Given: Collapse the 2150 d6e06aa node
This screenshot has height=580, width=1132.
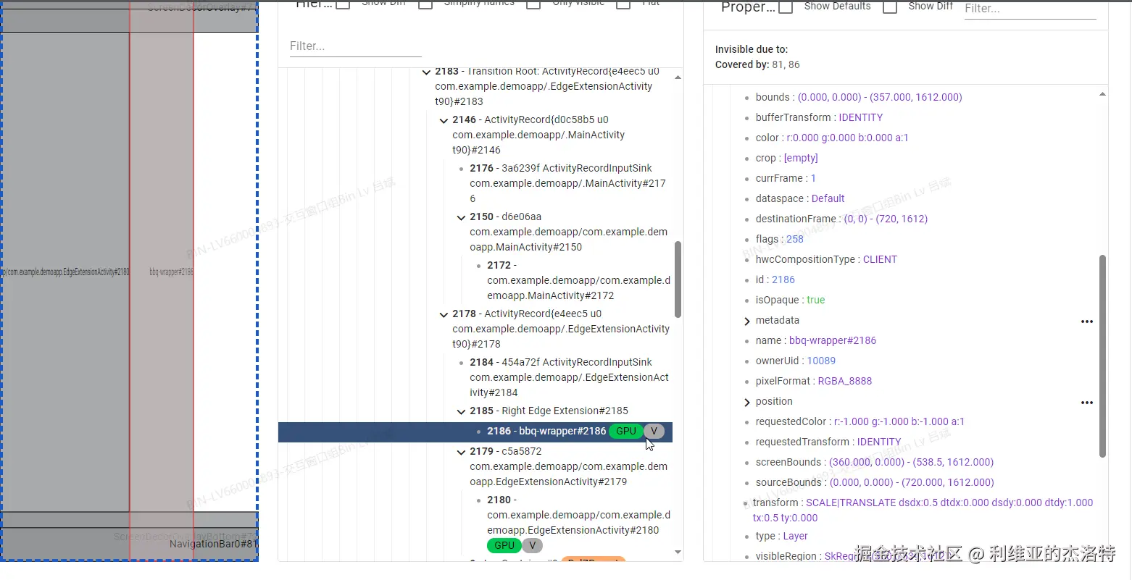Looking at the screenshot, I should click(x=461, y=217).
